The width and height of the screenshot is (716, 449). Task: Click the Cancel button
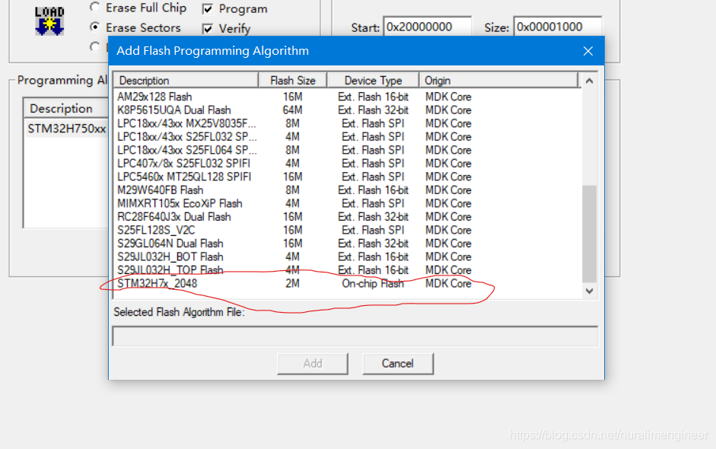[x=398, y=364]
